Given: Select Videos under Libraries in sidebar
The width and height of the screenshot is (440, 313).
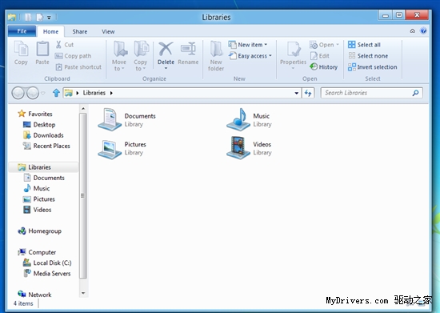Looking at the screenshot, I should point(37,210).
